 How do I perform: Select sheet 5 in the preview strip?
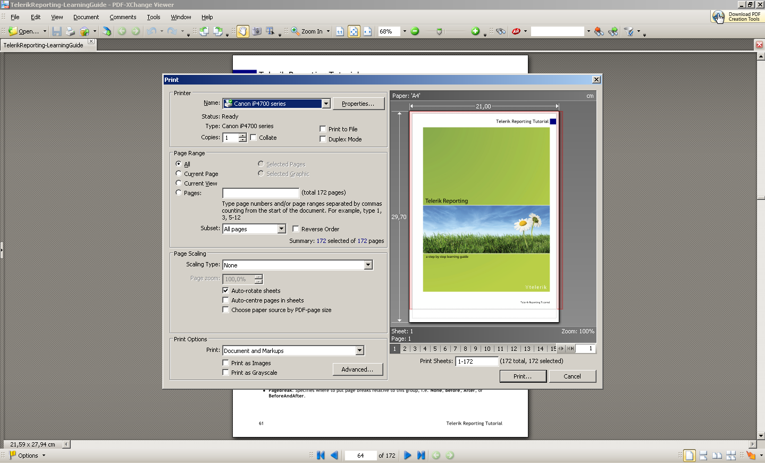435,349
